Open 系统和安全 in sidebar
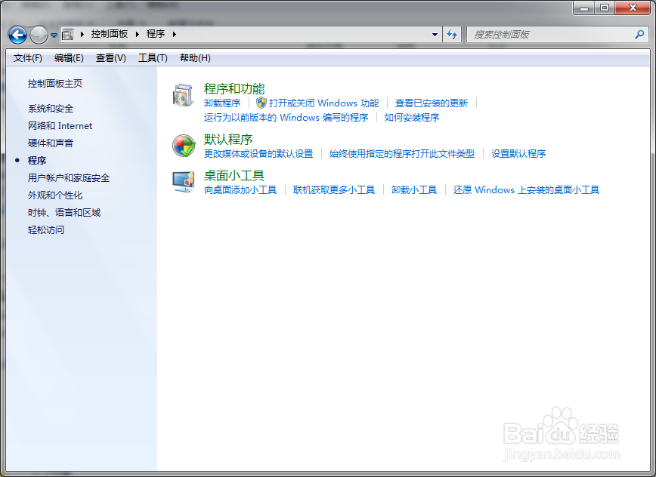Viewport: 656px width, 477px height. pos(51,109)
